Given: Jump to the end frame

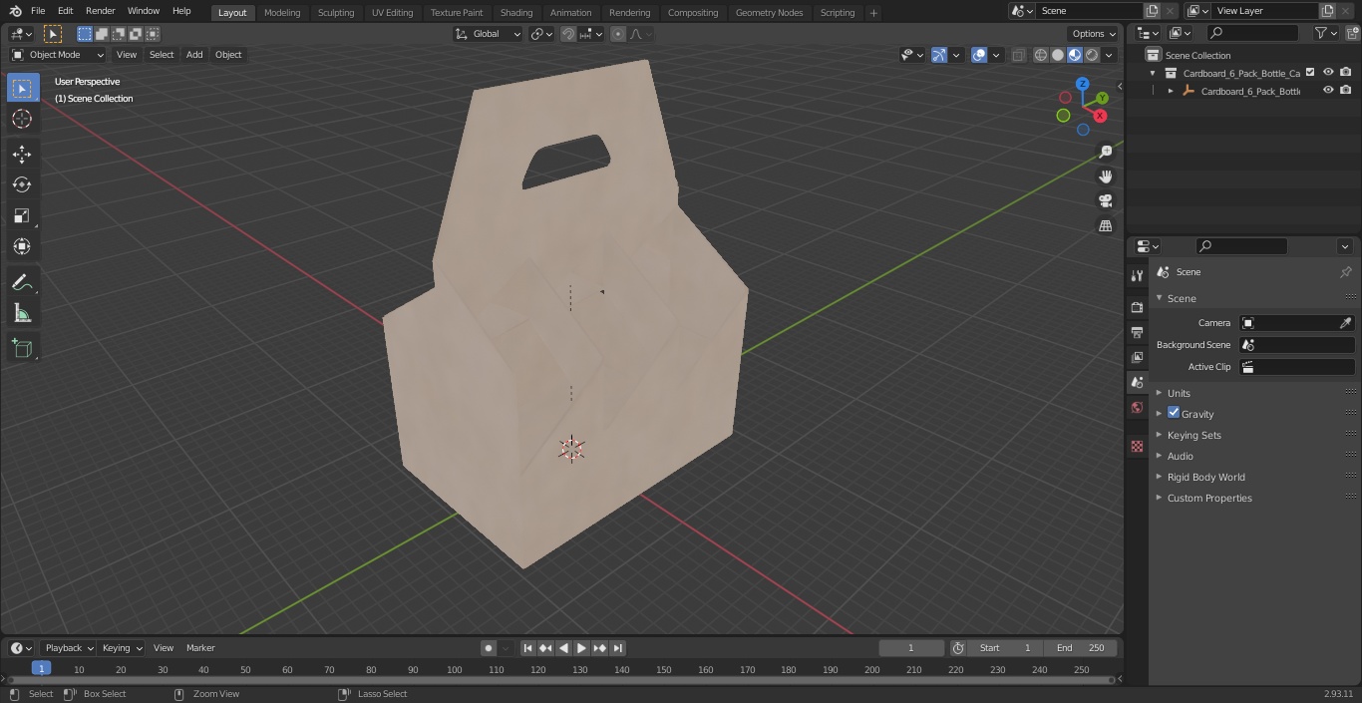Looking at the screenshot, I should (x=617, y=648).
